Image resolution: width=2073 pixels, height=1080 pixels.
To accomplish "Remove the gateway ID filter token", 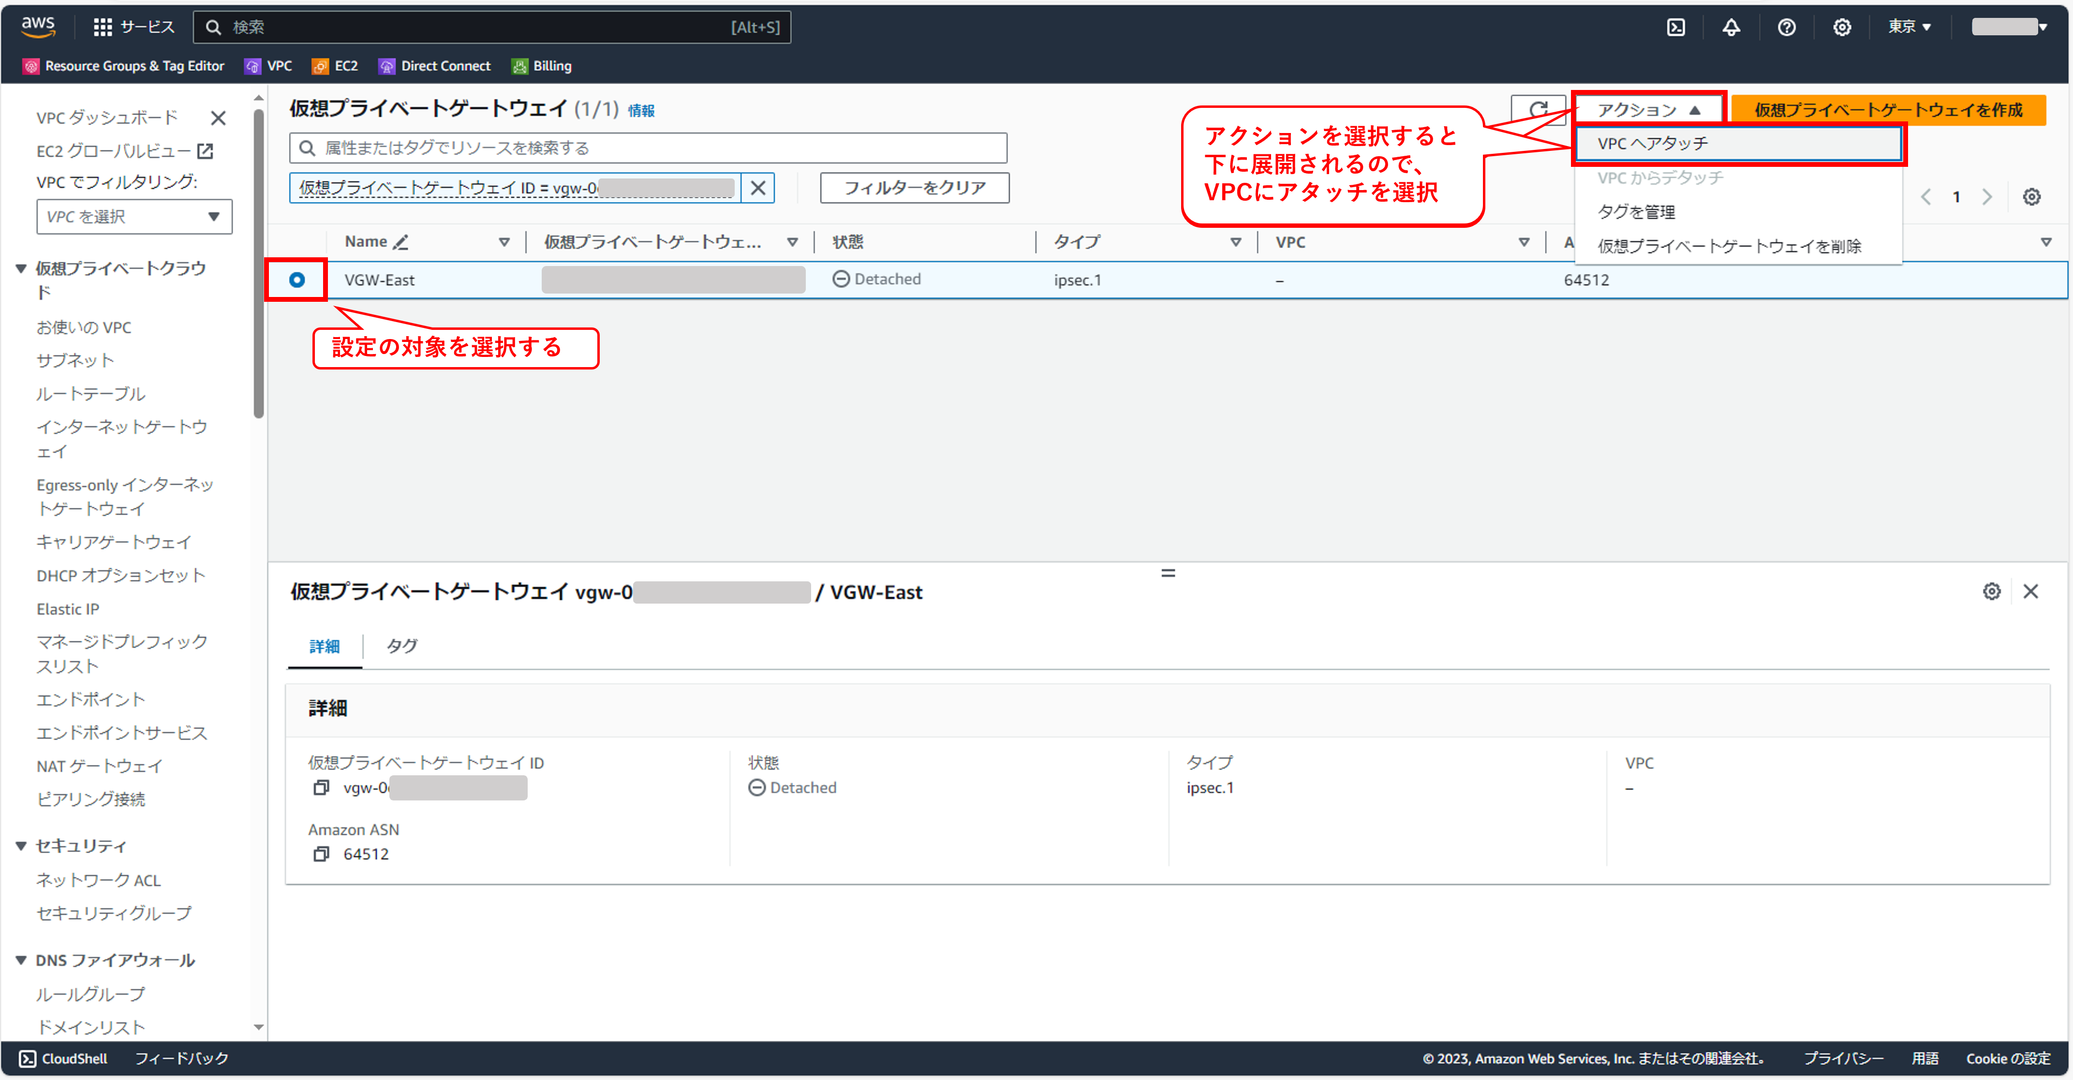I will click(757, 188).
